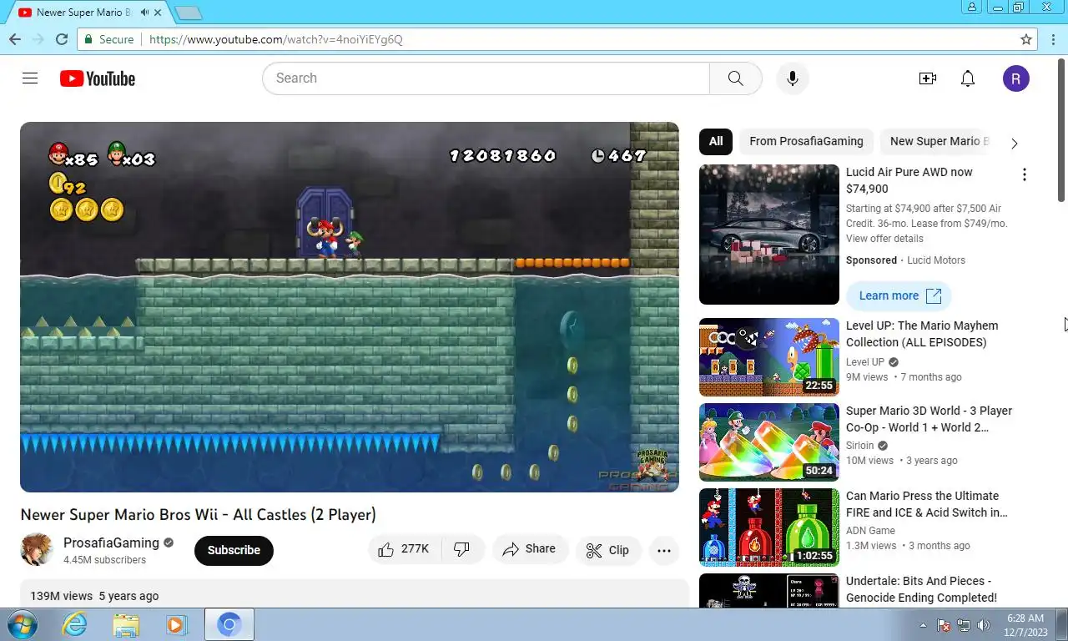
Task: Open Lucid Air Pure AWD ad title
Action: coord(909,180)
